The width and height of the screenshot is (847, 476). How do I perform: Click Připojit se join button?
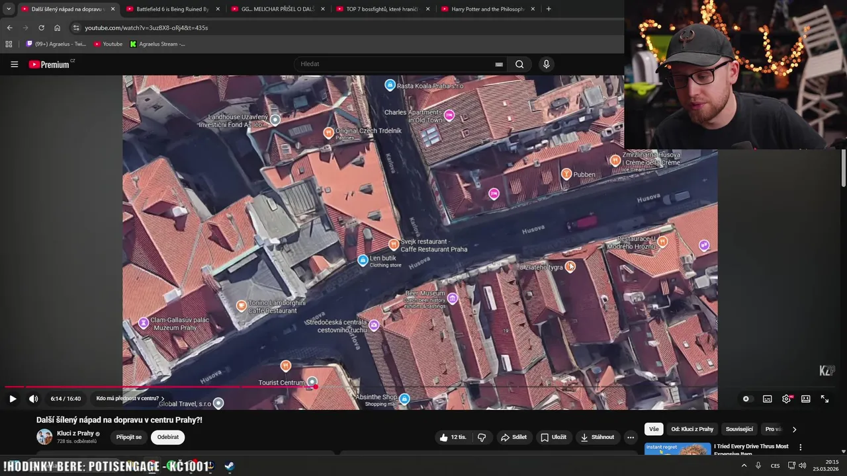pos(129,437)
